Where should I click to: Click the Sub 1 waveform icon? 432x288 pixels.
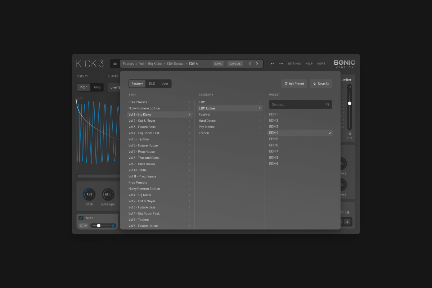point(81,218)
